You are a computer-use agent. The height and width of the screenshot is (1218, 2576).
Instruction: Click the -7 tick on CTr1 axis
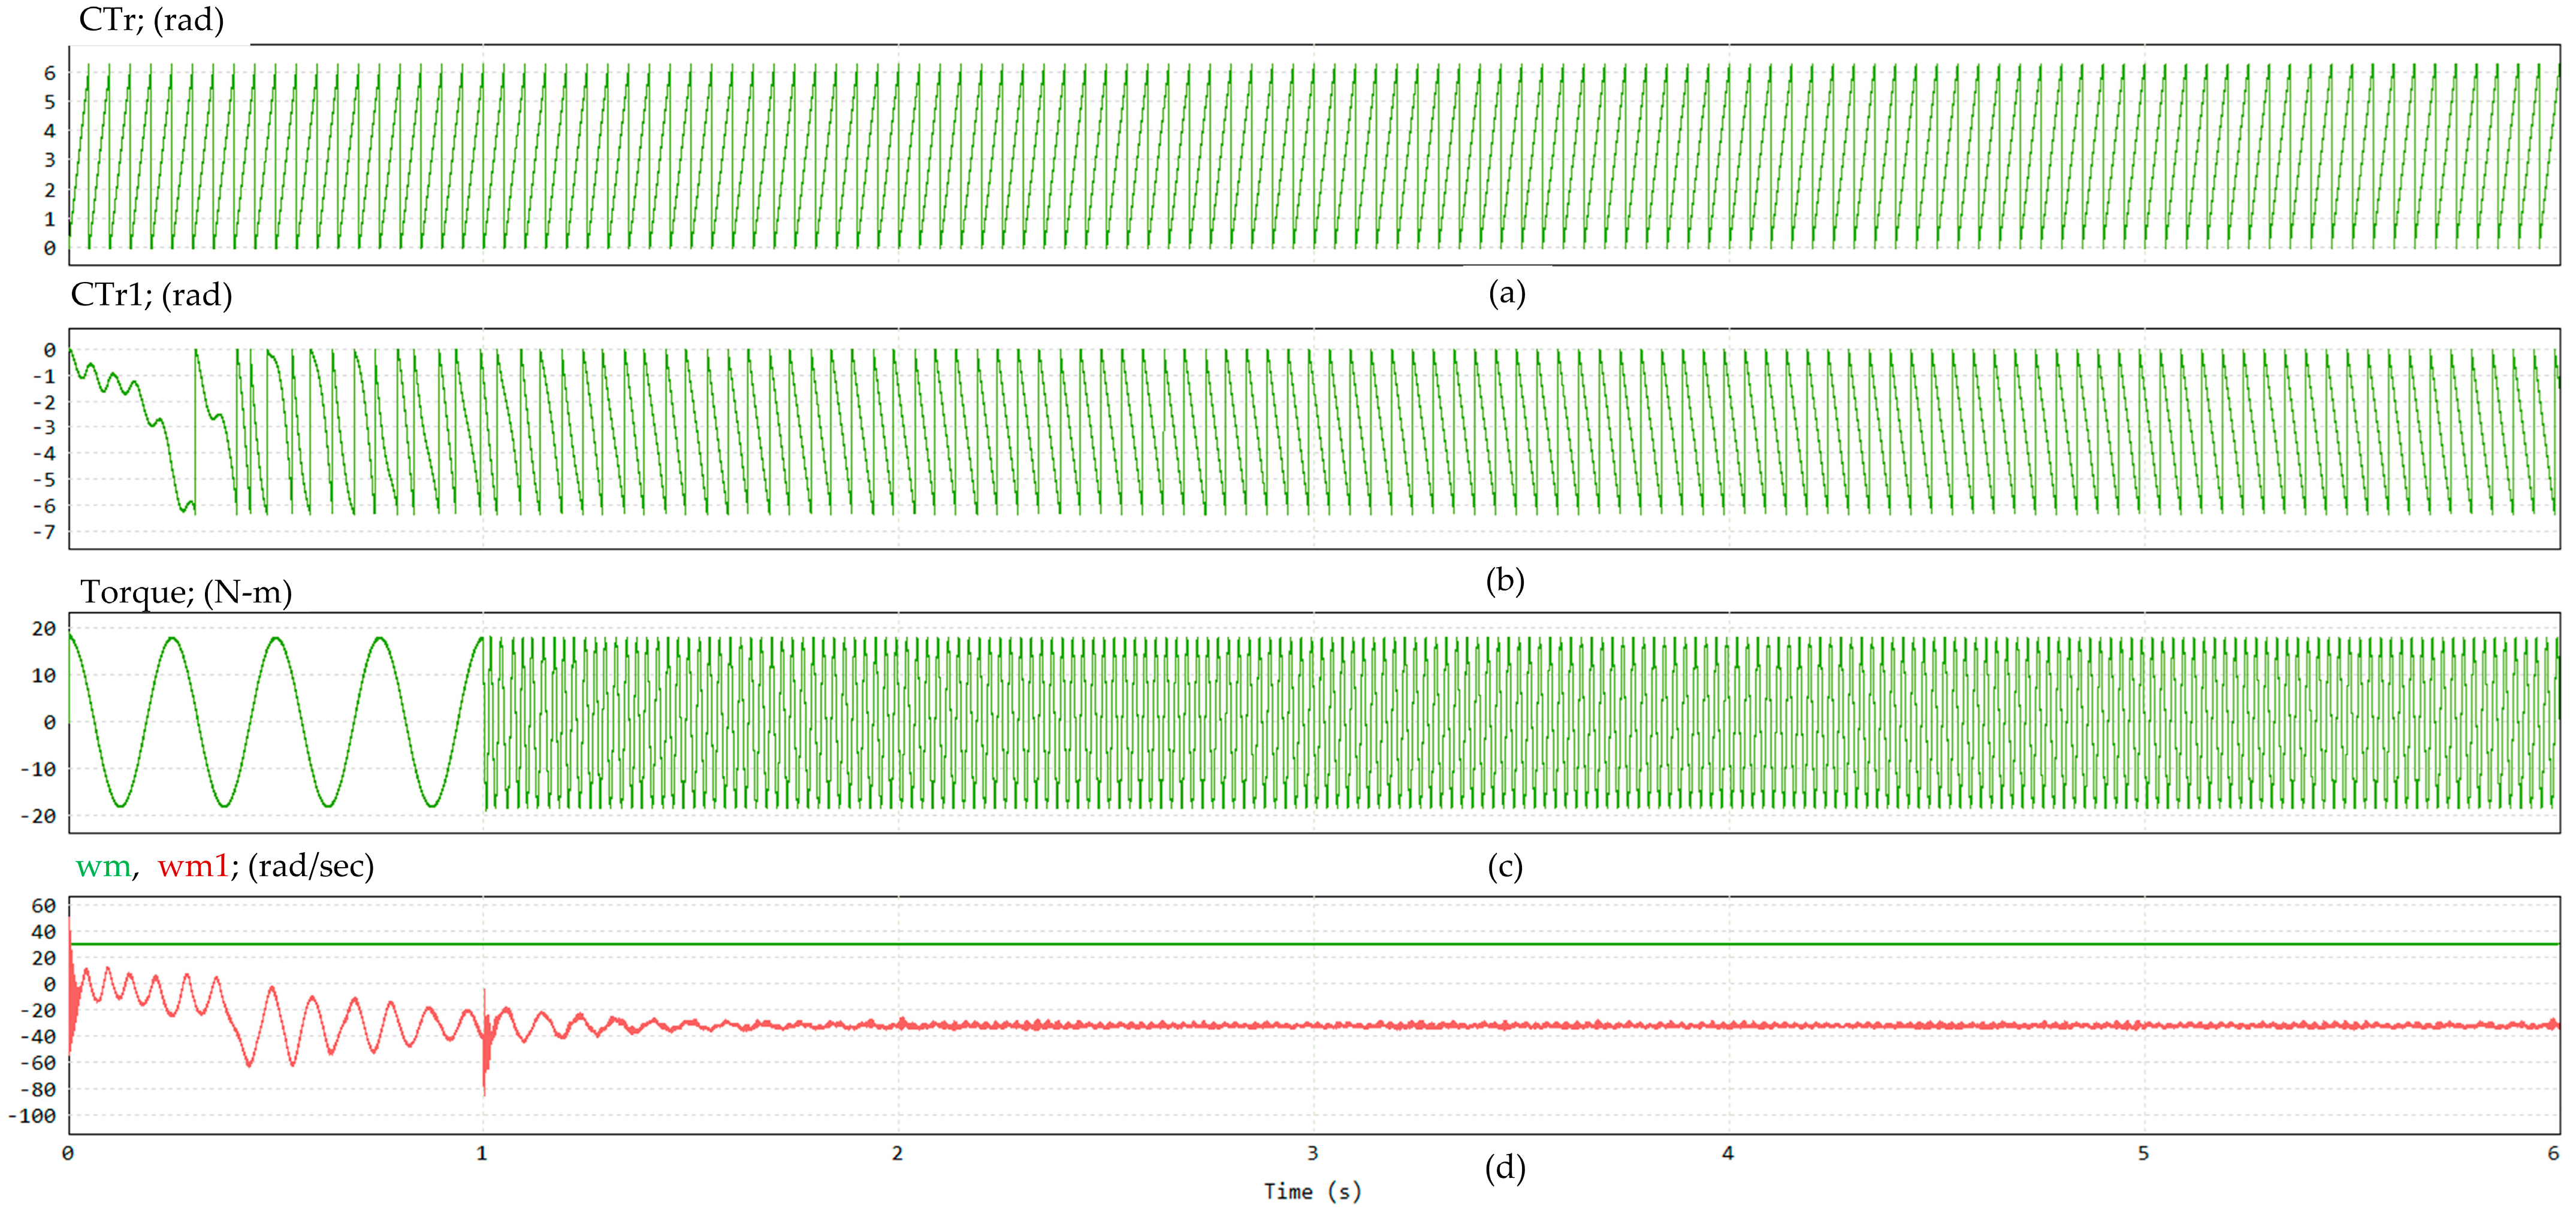point(43,532)
